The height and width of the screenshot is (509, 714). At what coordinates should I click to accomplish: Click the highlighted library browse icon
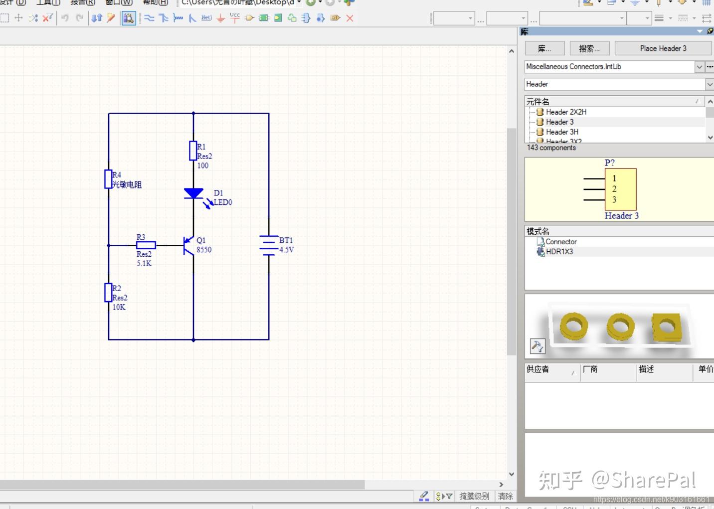click(x=128, y=18)
